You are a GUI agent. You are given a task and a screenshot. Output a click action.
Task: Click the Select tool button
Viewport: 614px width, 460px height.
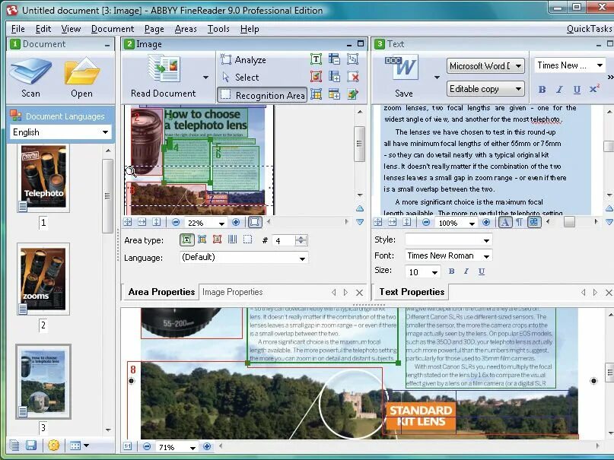pyautogui.click(x=240, y=77)
